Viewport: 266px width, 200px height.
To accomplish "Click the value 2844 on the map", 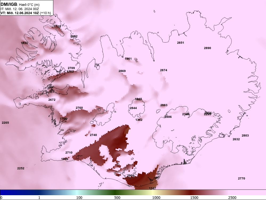I will (133, 108).
